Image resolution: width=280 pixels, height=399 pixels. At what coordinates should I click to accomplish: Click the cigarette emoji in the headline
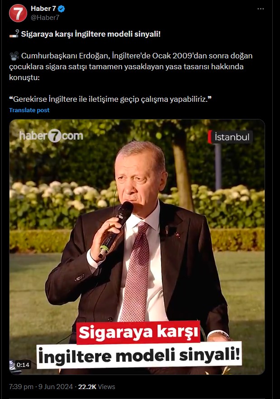(x=14, y=34)
